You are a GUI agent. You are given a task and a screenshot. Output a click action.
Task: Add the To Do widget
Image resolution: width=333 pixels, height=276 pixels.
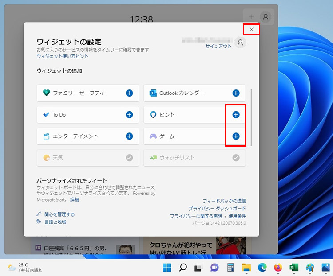click(x=129, y=115)
